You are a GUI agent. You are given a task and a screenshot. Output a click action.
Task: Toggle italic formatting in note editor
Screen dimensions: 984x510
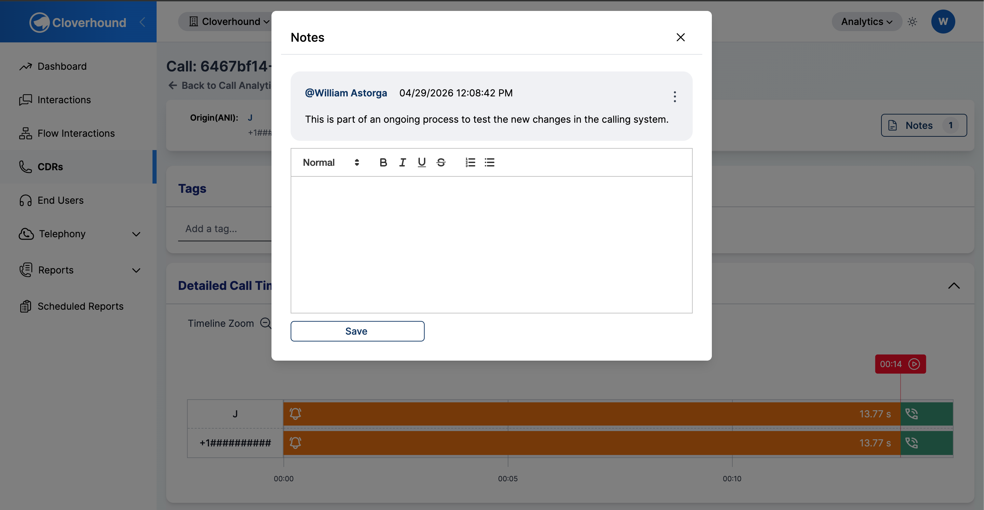[402, 162]
